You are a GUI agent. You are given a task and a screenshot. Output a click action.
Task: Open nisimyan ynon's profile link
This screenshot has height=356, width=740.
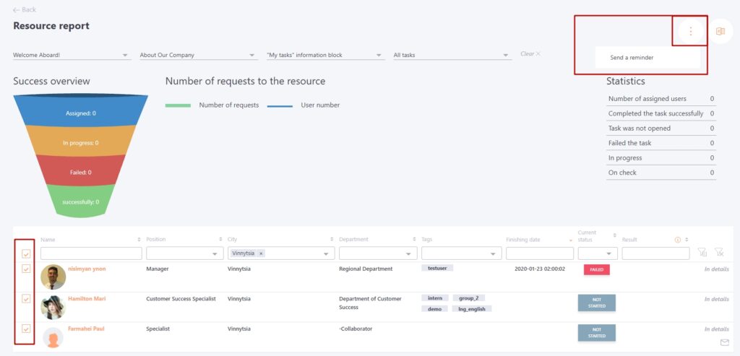(87, 269)
